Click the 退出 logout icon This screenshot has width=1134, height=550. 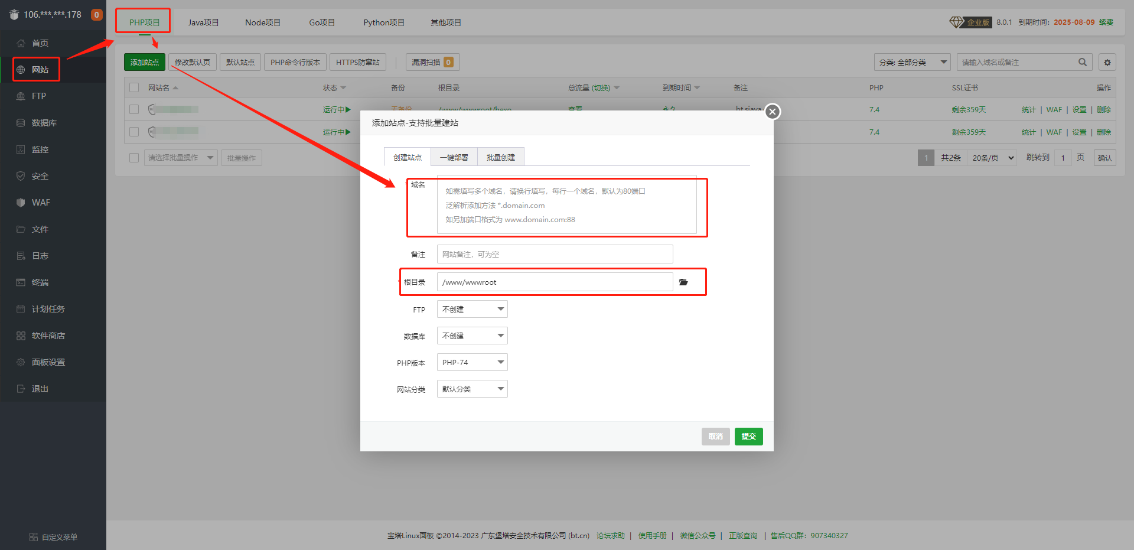pyautogui.click(x=21, y=389)
